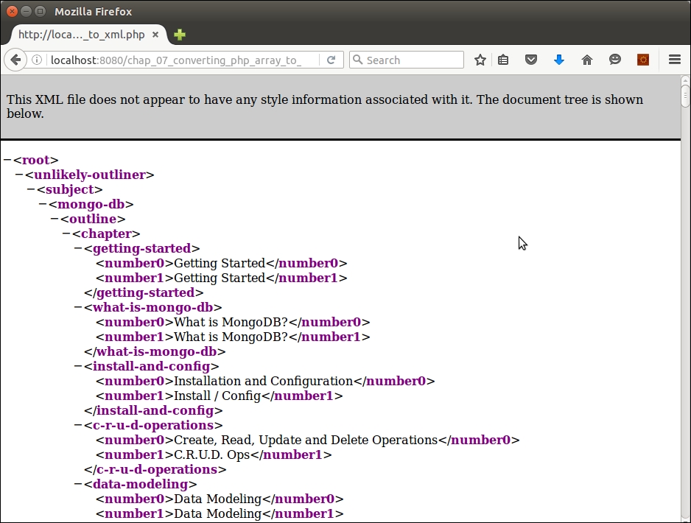Bookmark this page with the star icon
The width and height of the screenshot is (691, 523).
click(480, 60)
